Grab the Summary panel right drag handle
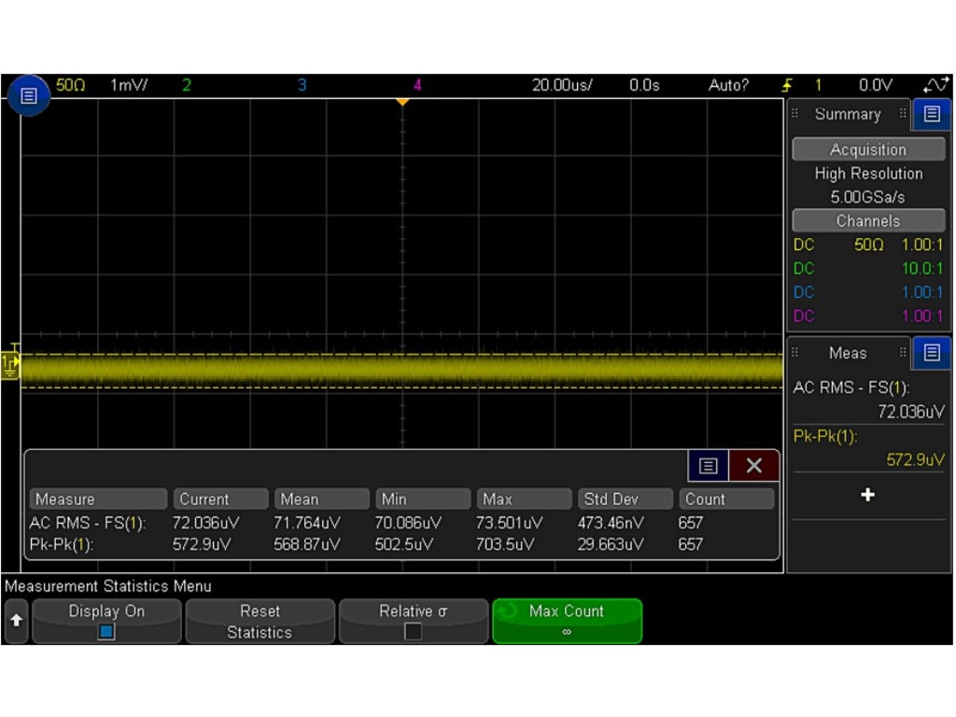956x717 pixels. click(x=903, y=113)
